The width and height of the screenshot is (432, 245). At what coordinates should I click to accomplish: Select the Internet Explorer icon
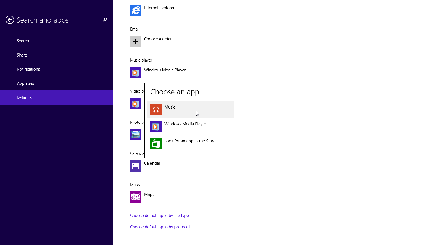click(x=136, y=10)
